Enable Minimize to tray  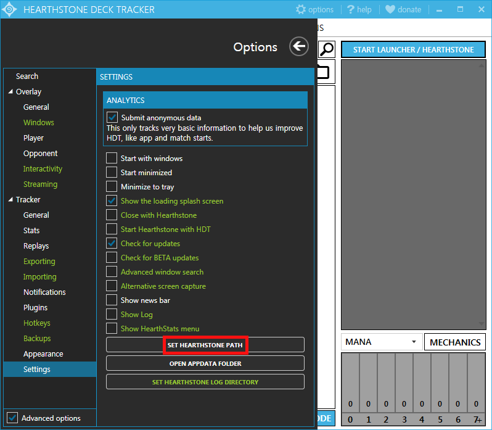[x=112, y=186]
